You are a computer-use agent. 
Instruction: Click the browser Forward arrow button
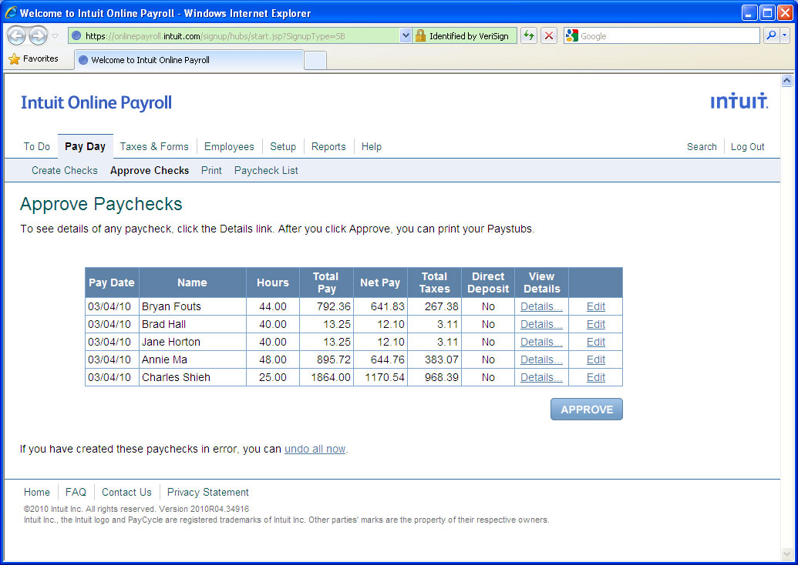[39, 35]
